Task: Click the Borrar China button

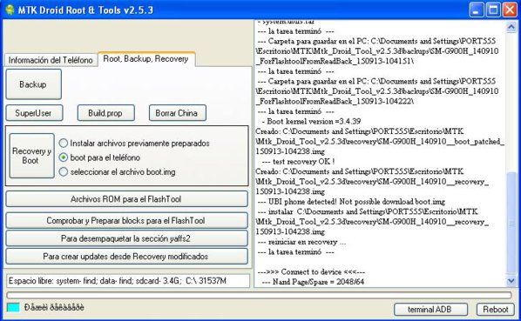Action: point(178,113)
